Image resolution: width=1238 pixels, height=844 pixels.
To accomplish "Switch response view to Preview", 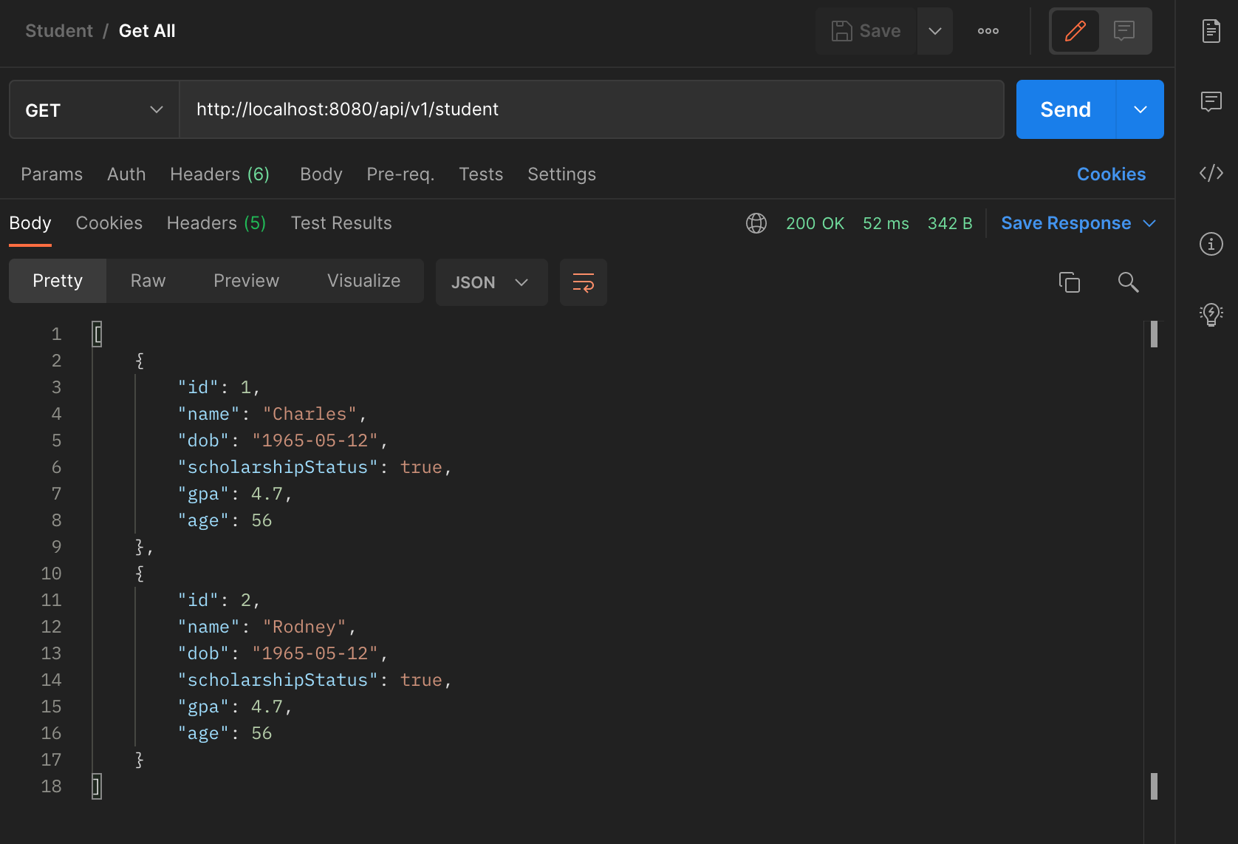I will 246,281.
